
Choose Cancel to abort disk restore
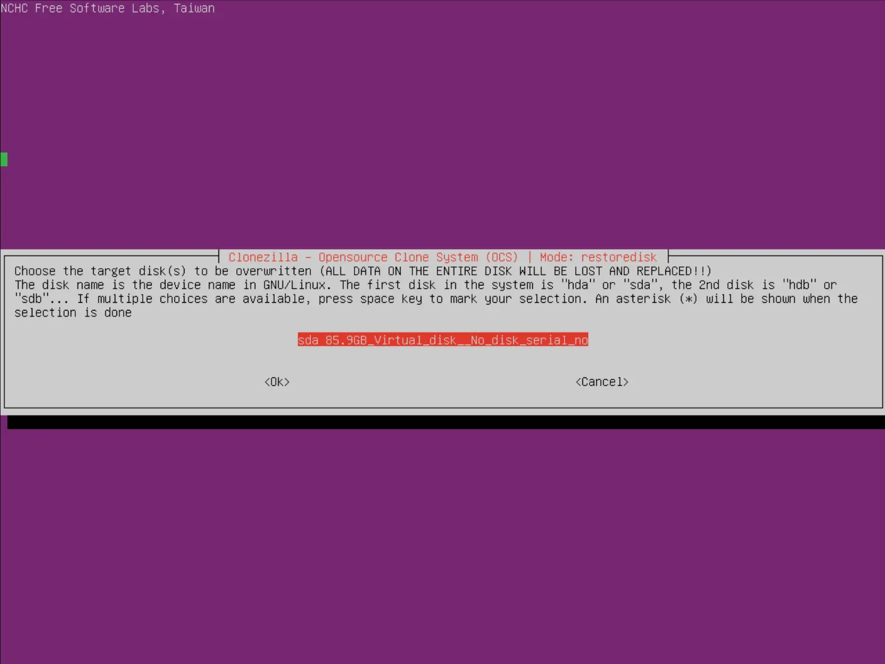tap(602, 382)
